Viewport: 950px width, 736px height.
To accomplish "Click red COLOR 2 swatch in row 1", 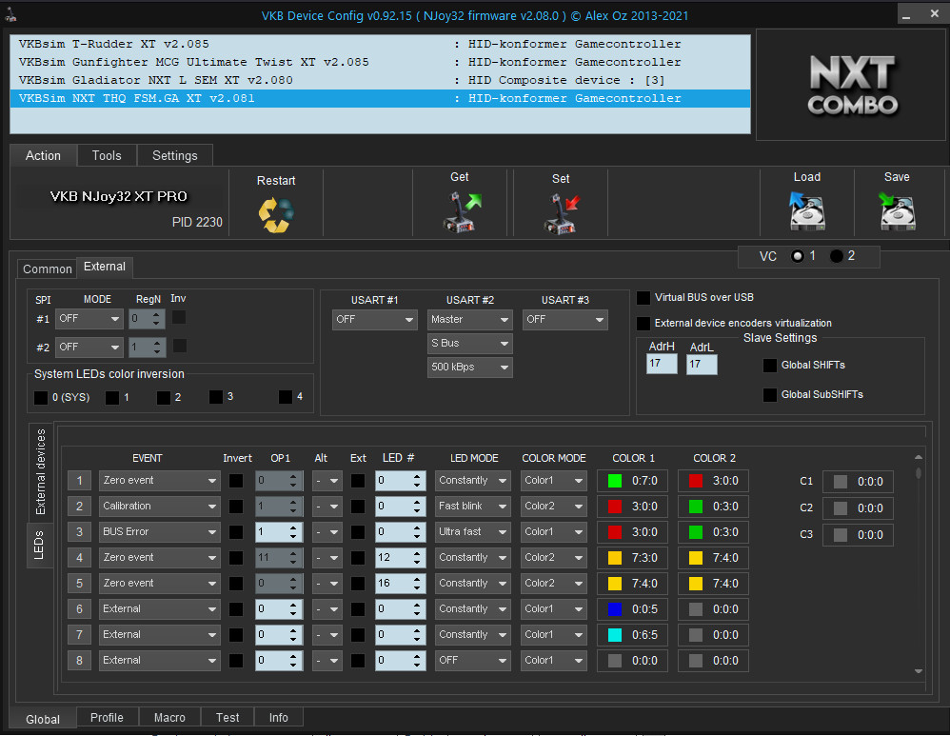I will pyautogui.click(x=696, y=481).
